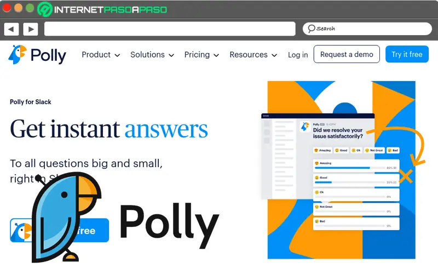Click the browser forward arrow button
Screen dimensions: 438x274
click(31, 29)
